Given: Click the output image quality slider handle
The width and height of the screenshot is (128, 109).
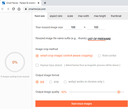Looking at the screenshot, I should coord(119,92).
